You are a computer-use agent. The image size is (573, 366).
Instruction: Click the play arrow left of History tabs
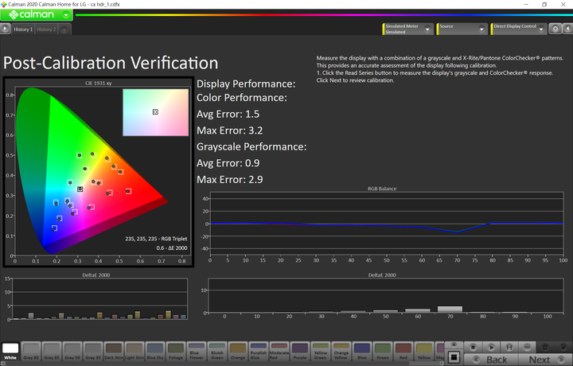(x=5, y=29)
